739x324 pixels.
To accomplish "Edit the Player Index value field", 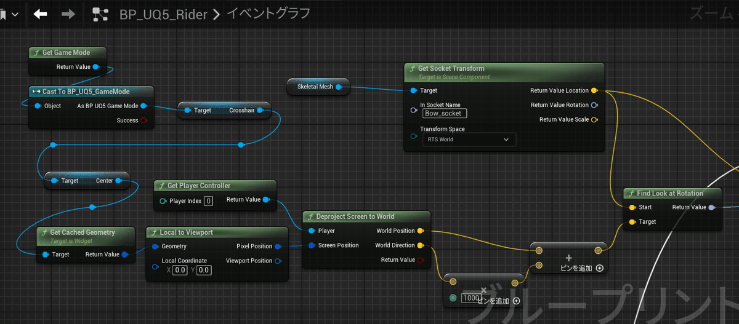I will 209,200.
